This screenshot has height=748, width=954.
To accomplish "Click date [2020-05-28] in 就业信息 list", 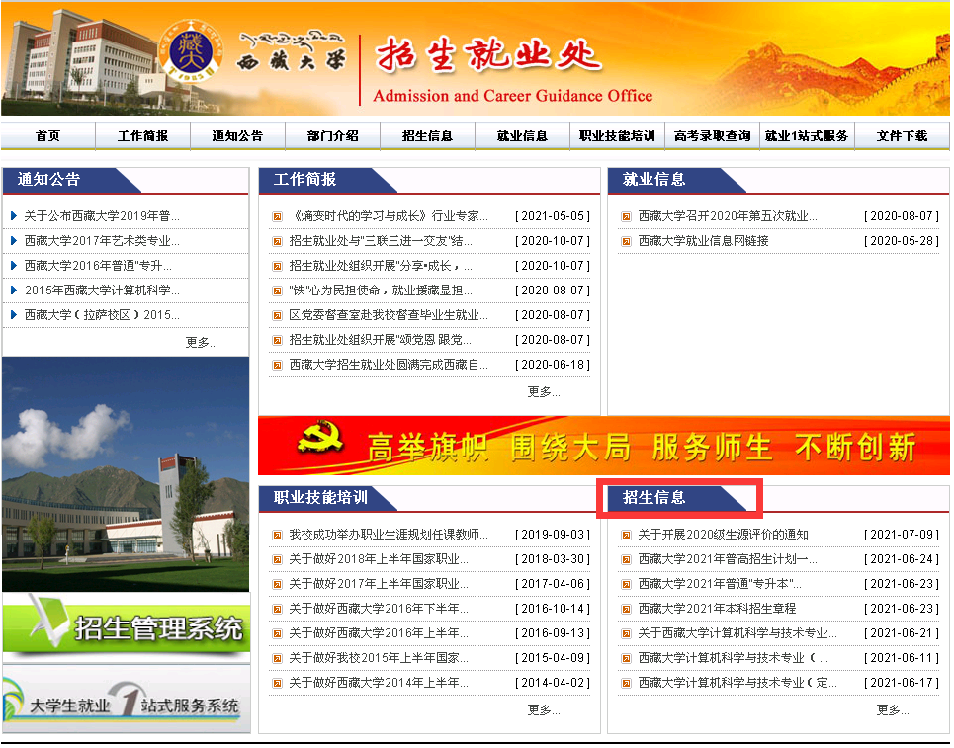I will [x=902, y=241].
